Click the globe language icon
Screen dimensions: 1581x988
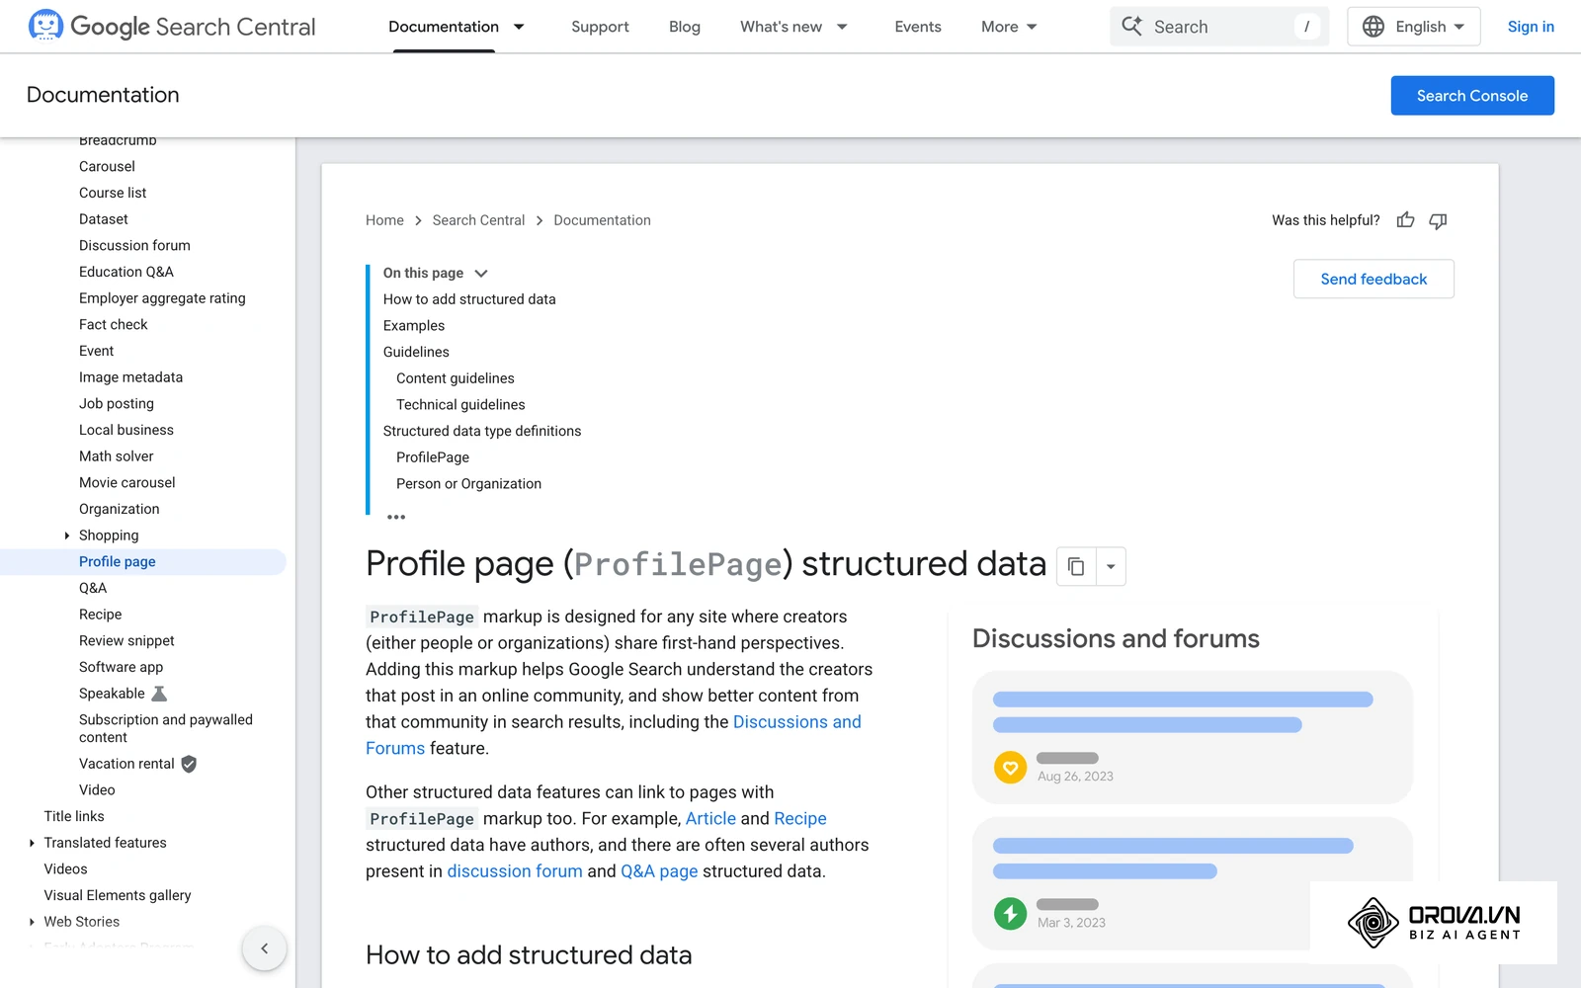(x=1373, y=27)
